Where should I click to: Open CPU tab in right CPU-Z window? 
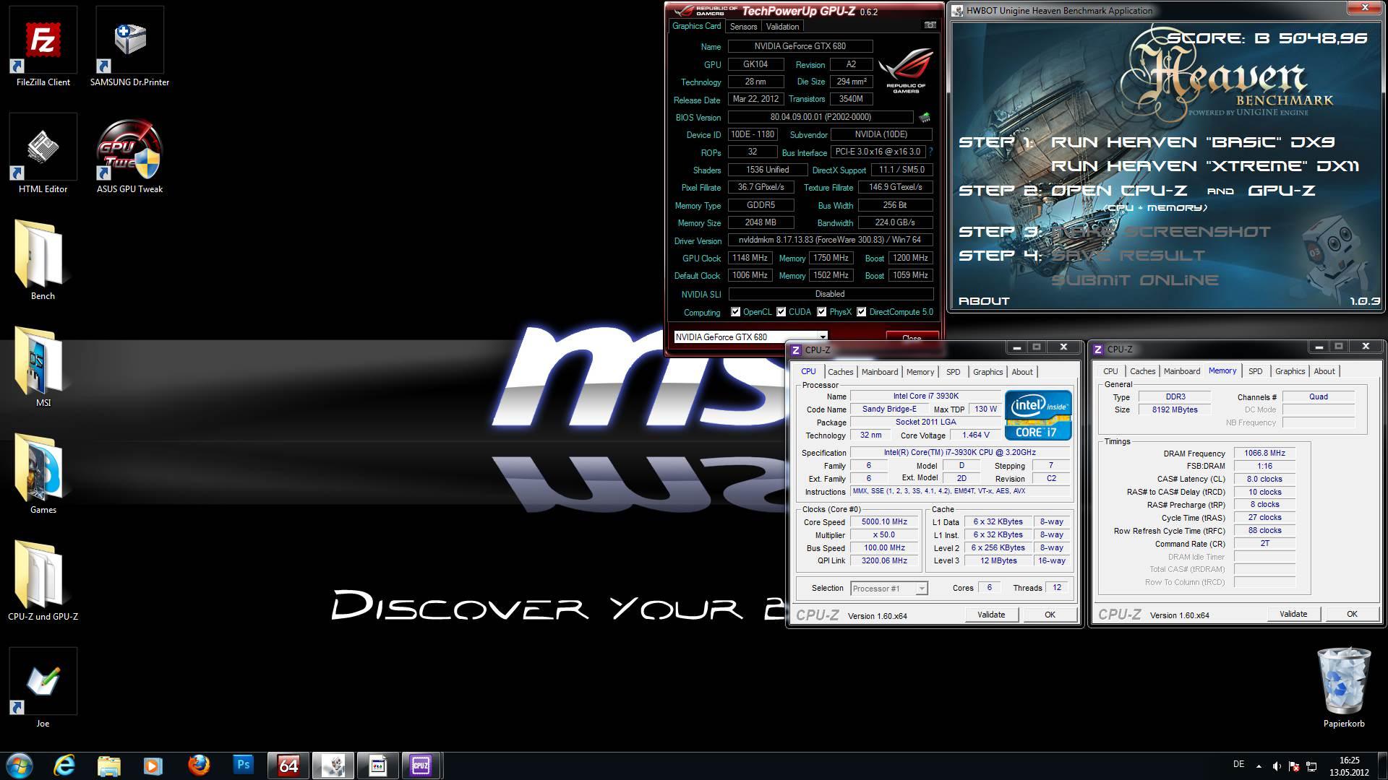pos(1110,371)
